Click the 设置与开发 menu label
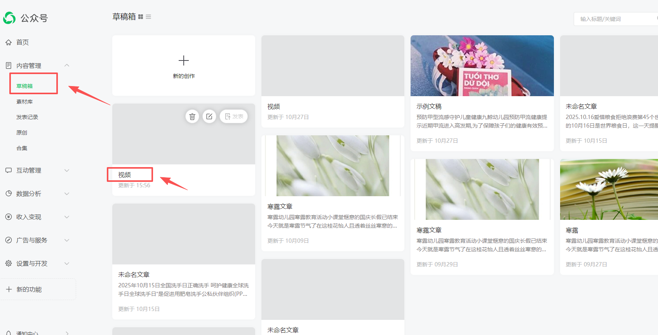Screen dimensions: 658x335 click(x=32, y=263)
